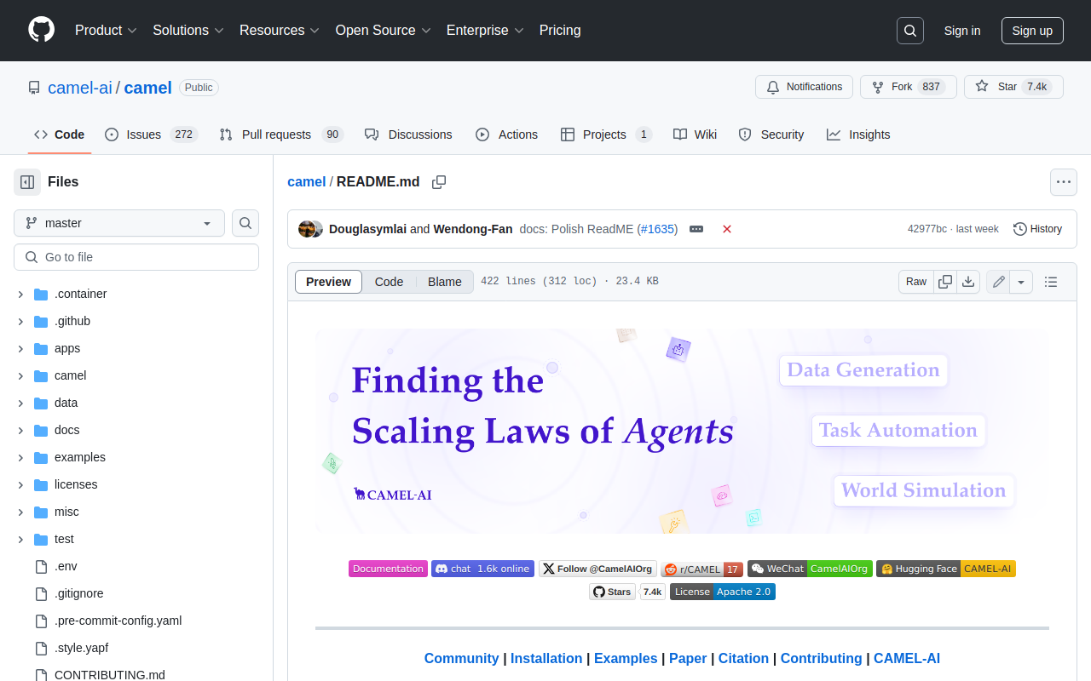Open the Hugging Face CAMEL-AI badge

pyautogui.click(x=946, y=569)
